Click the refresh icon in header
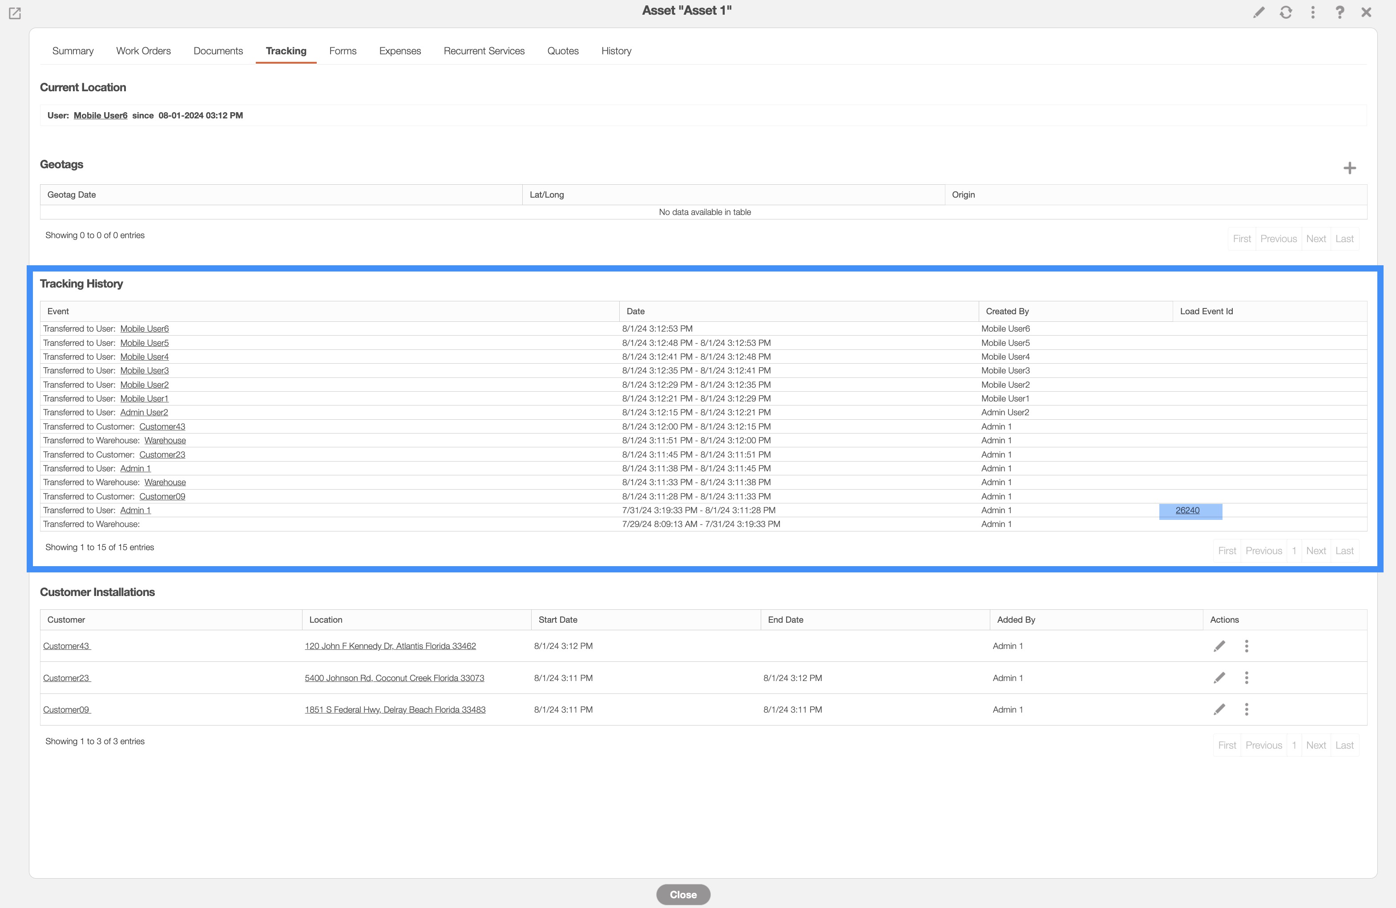This screenshot has height=908, width=1396. point(1286,12)
